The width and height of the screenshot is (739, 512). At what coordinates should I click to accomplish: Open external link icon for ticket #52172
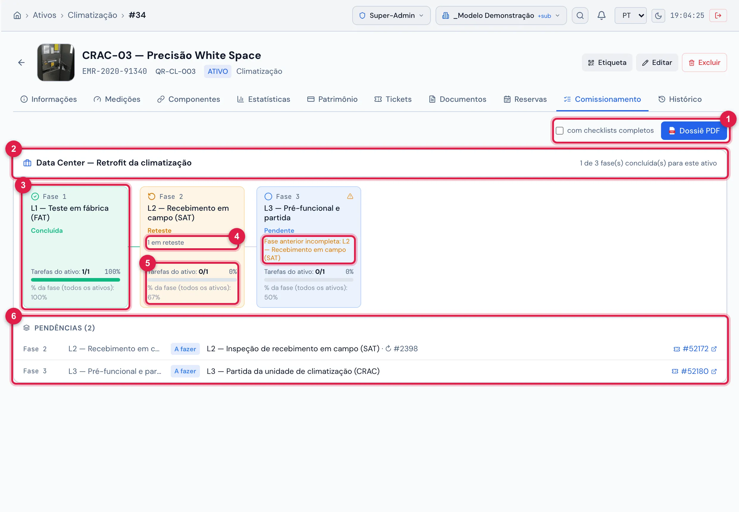714,349
